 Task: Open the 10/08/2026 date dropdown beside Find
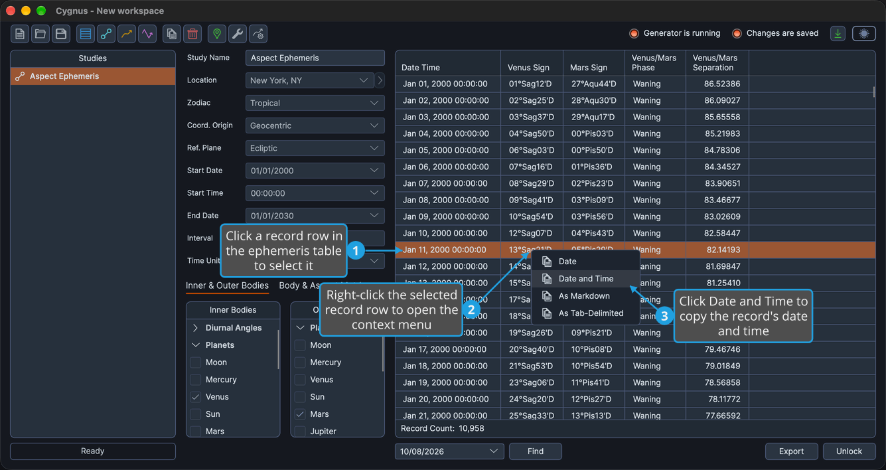point(449,451)
